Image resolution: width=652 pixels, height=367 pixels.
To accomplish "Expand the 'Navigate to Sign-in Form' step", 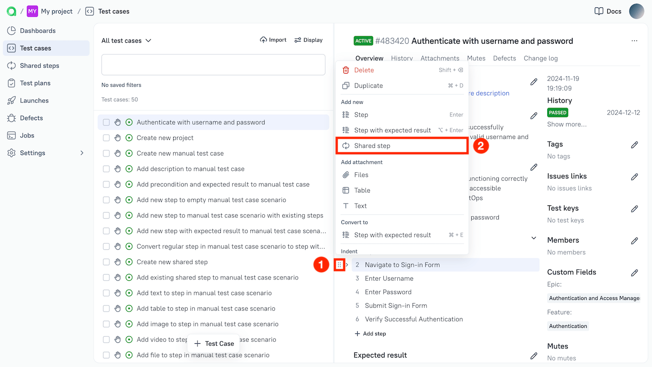I will click(346, 264).
